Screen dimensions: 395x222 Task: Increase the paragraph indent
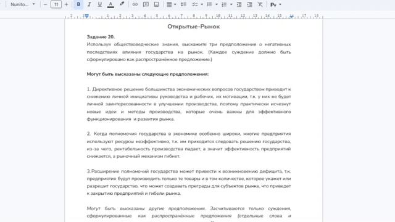pos(249,4)
